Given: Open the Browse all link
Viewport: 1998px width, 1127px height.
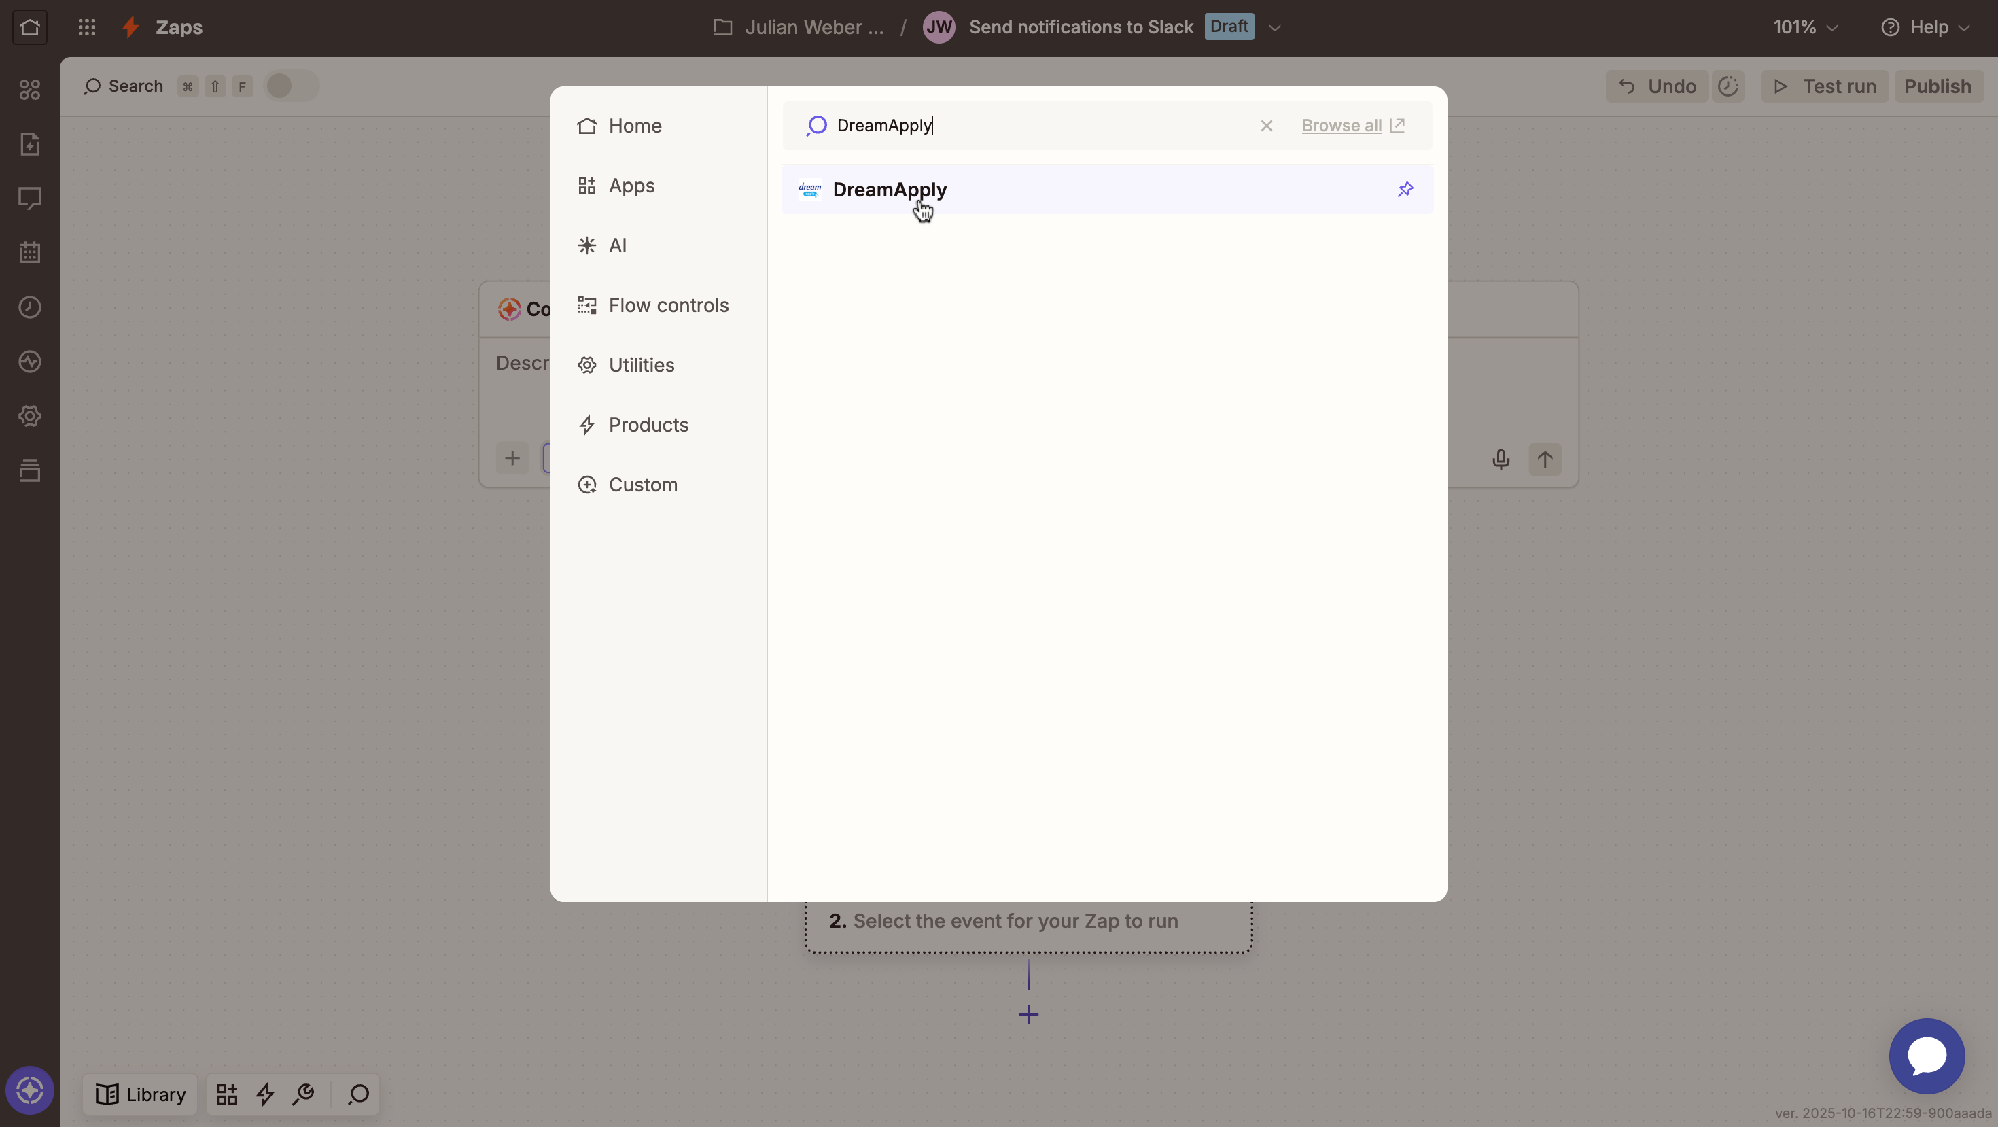Looking at the screenshot, I should point(1352,126).
